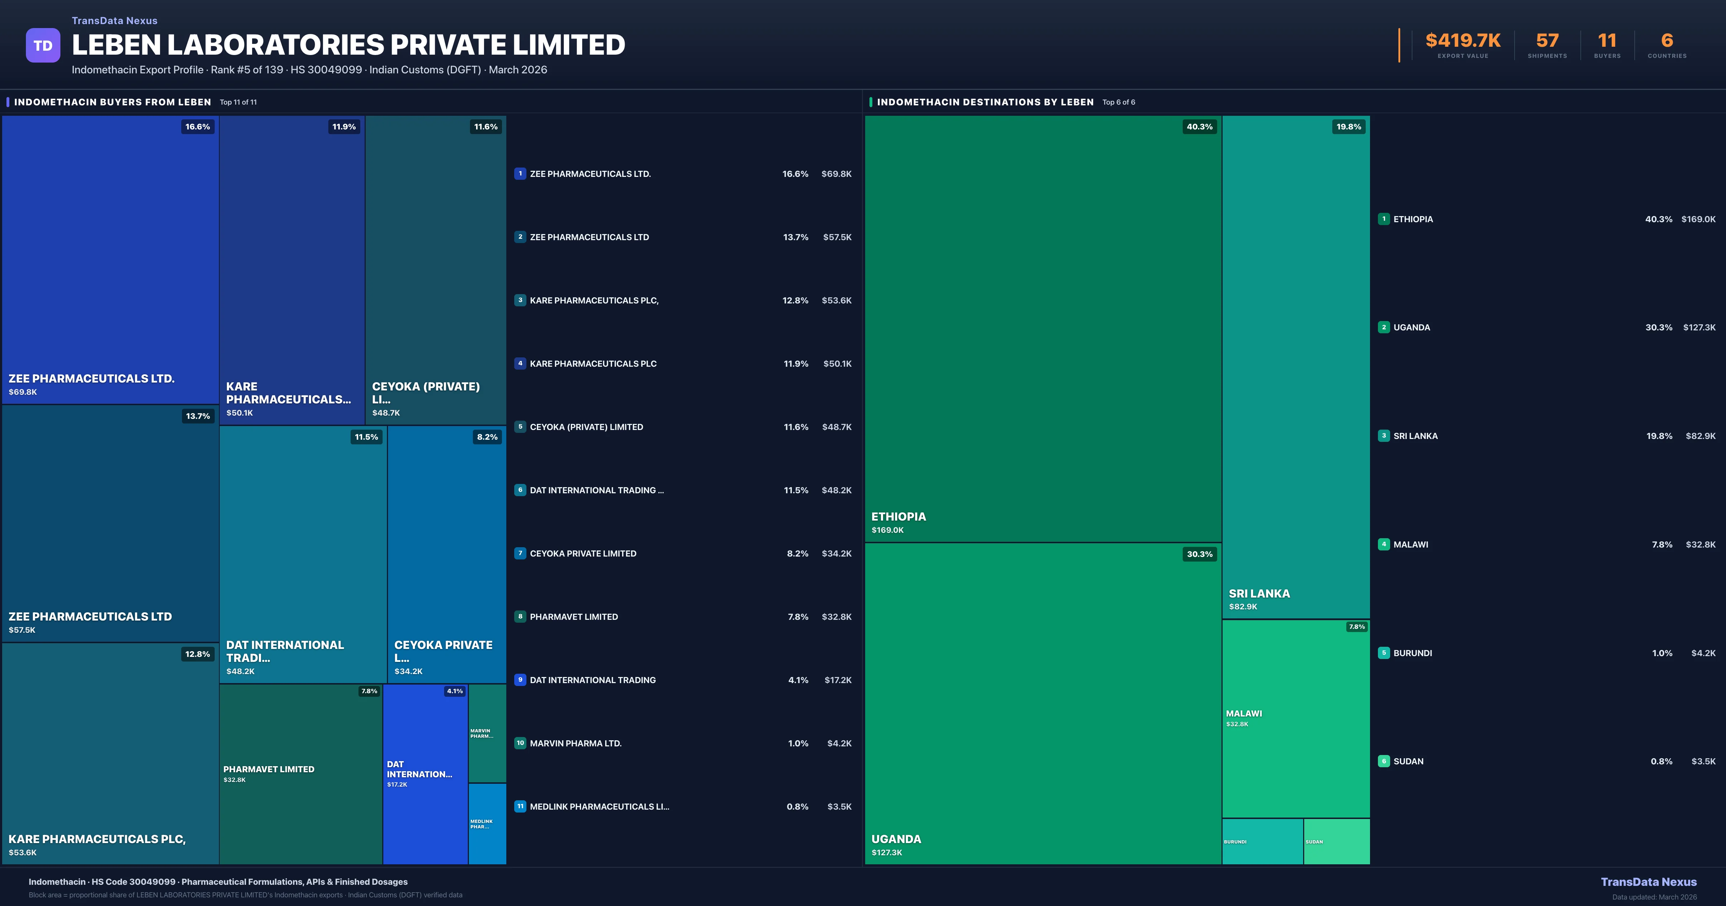This screenshot has height=906, width=1726.
Task: Click the small Sudan treemap tile
Action: 1337,841
